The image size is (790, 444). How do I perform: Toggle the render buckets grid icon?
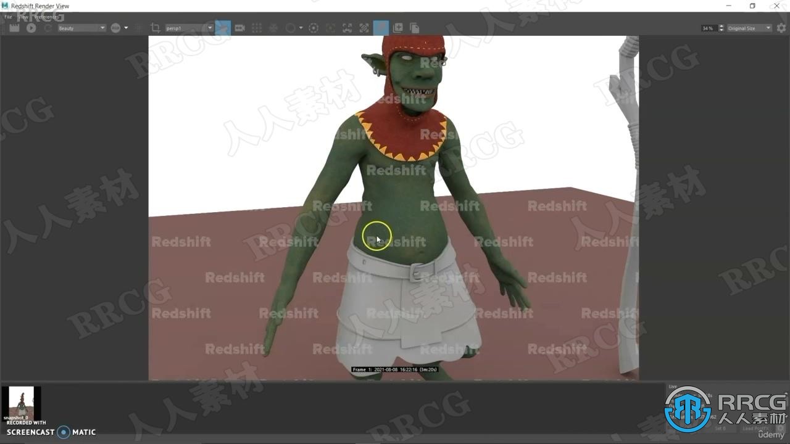257,28
